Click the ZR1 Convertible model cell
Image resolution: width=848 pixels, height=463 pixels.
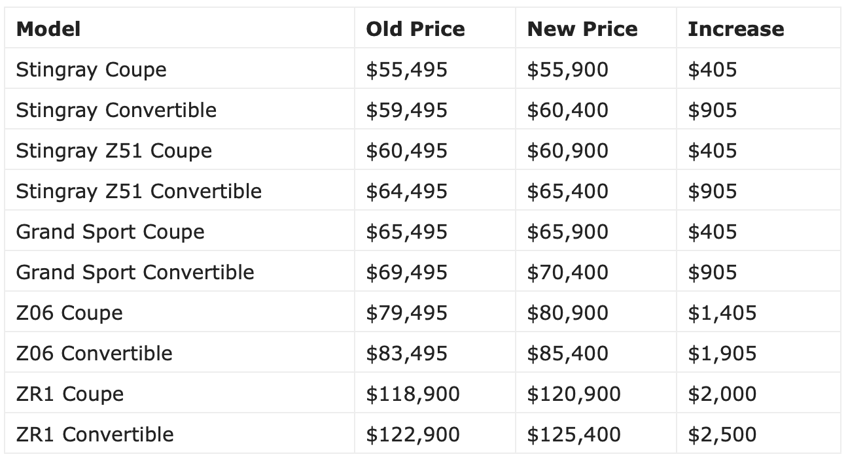(x=94, y=435)
